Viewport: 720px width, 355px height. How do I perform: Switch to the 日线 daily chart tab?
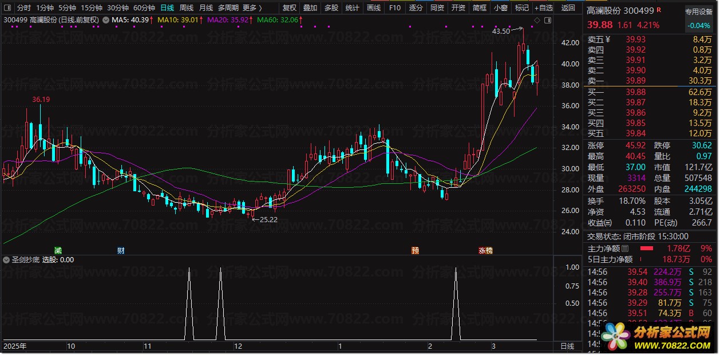[x=167, y=8]
